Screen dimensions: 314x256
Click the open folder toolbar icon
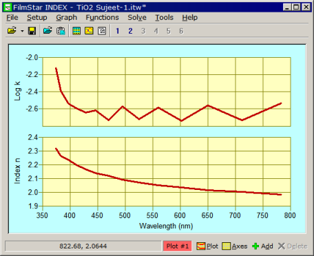(12, 31)
